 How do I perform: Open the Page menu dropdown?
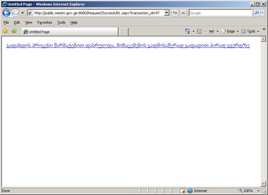(x=230, y=31)
